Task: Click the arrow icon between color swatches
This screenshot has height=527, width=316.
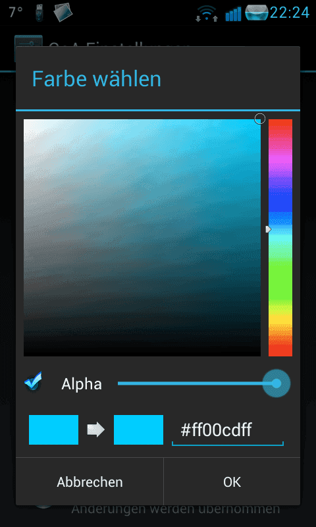Action: pos(96,430)
